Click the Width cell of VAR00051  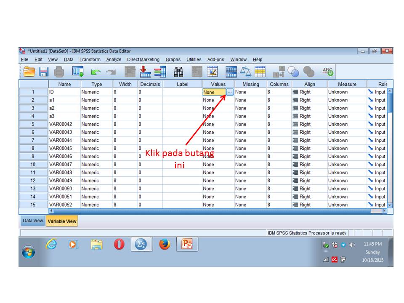125,197
